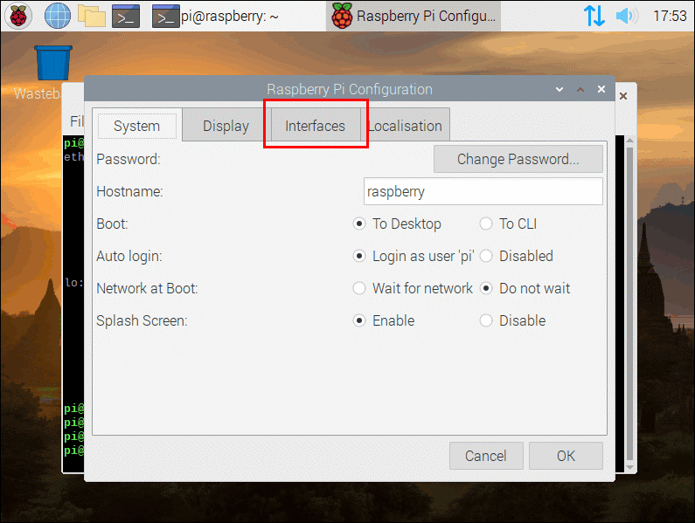Switch to the pi@raspberry terminal taskbar window
Screen dimensions: 695x523
pos(215,16)
